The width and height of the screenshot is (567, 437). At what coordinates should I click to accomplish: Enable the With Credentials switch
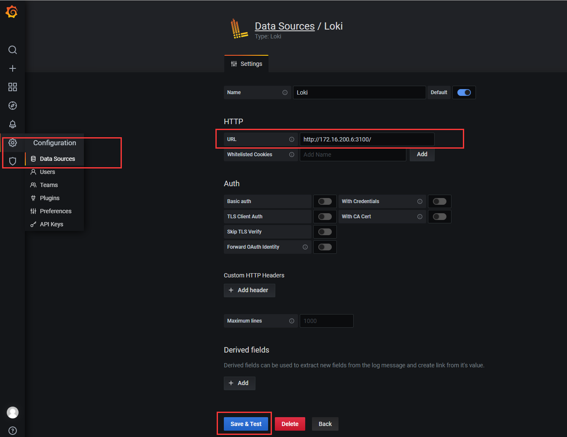click(440, 201)
